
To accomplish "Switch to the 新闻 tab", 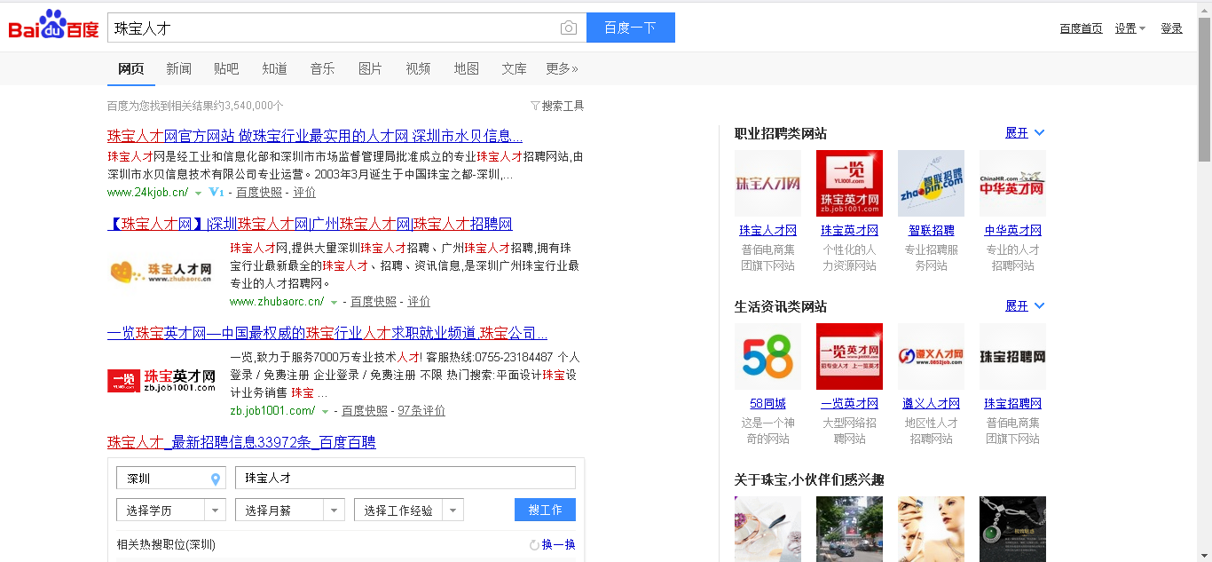I will click(x=178, y=68).
